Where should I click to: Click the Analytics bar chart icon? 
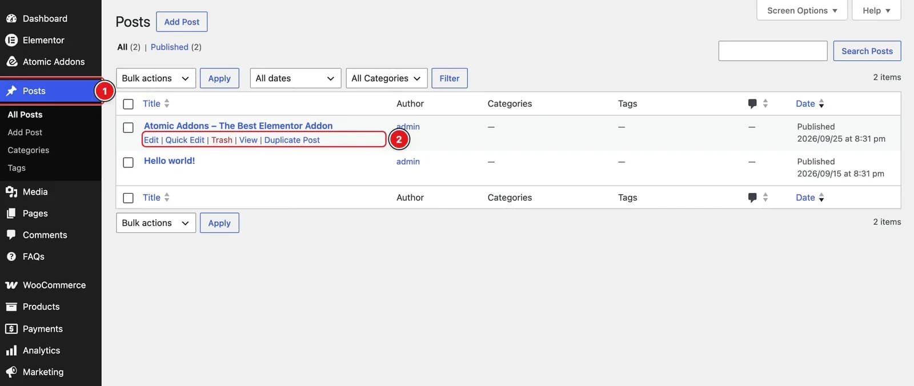[x=11, y=351]
